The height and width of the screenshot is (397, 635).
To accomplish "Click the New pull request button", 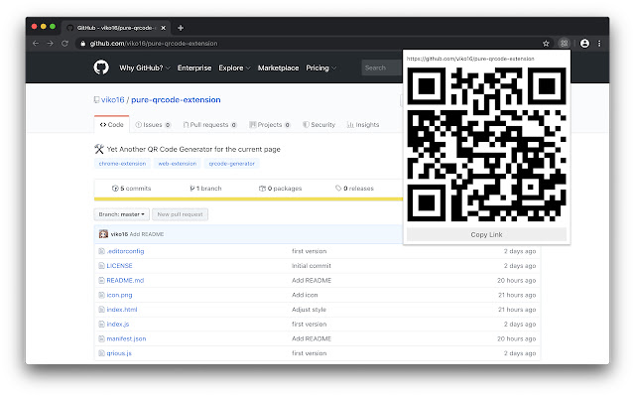I will pyautogui.click(x=180, y=213).
